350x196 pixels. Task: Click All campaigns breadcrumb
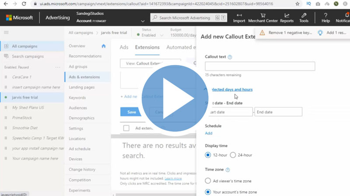point(81,33)
